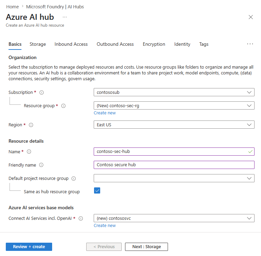The width and height of the screenshot is (261, 256).
Task: Click Create new under AI Services
Action: (x=105, y=226)
